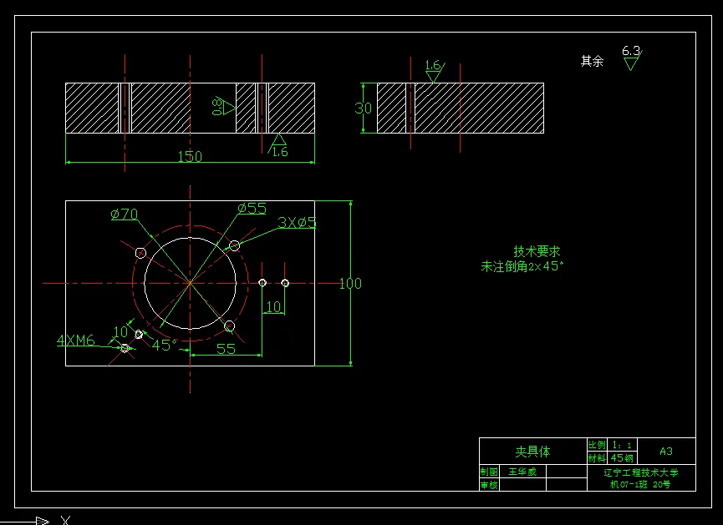The height and width of the screenshot is (525, 723).
Task: Click the A3 sheet size text
Action: point(666,452)
